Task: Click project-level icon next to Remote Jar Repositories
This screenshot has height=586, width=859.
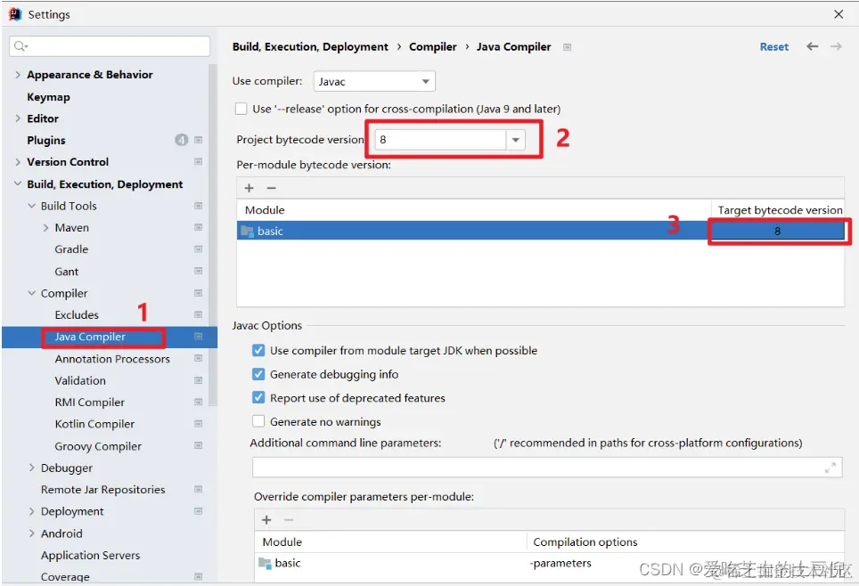Action: click(x=199, y=490)
